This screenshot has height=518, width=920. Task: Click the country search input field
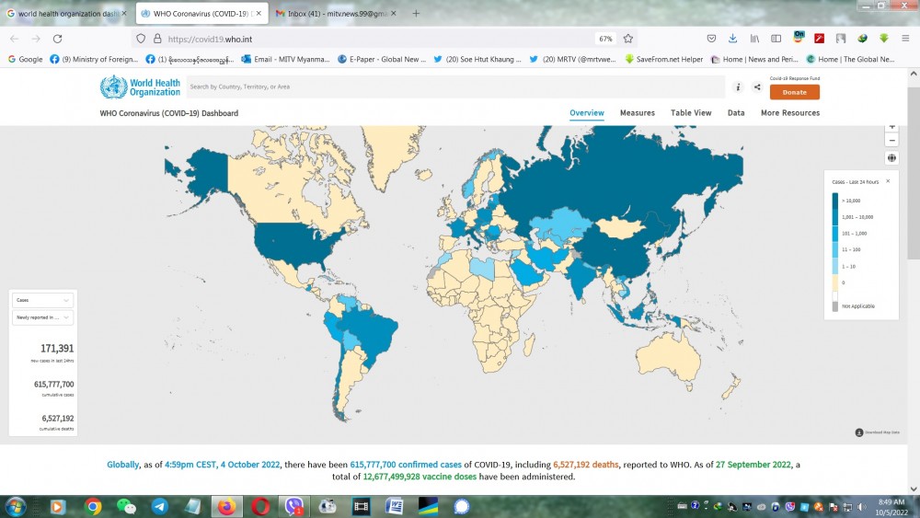(x=455, y=86)
